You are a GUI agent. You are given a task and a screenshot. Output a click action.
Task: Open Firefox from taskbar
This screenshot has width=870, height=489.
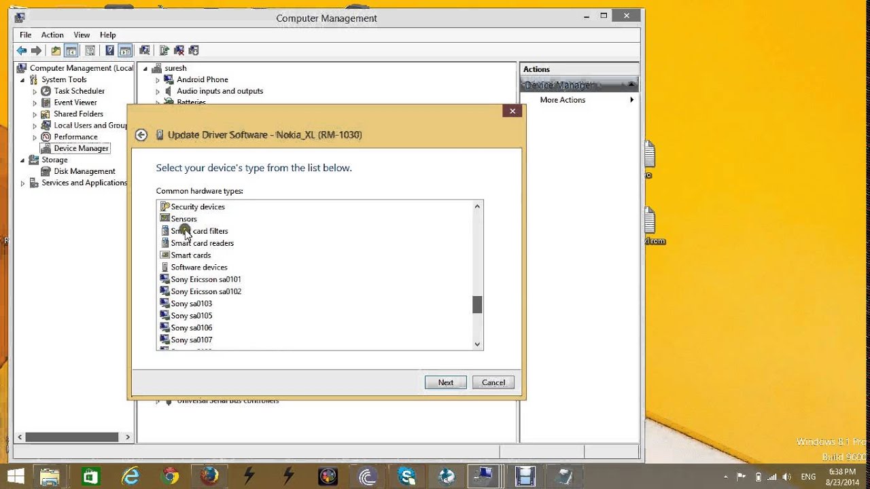[x=209, y=476]
